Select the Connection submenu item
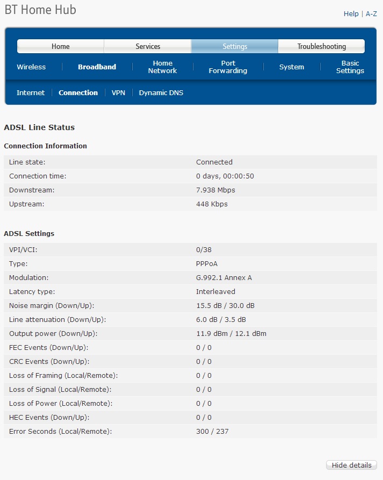Screen dimensions: 383x480 click(78, 92)
